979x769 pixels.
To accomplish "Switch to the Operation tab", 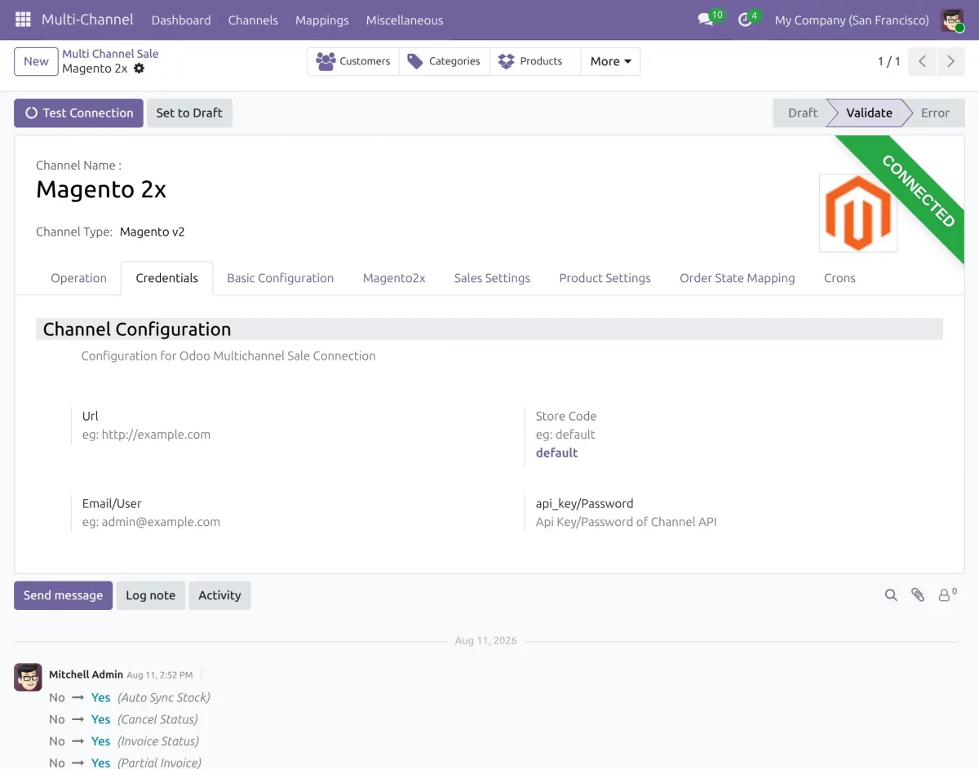I will [x=78, y=278].
